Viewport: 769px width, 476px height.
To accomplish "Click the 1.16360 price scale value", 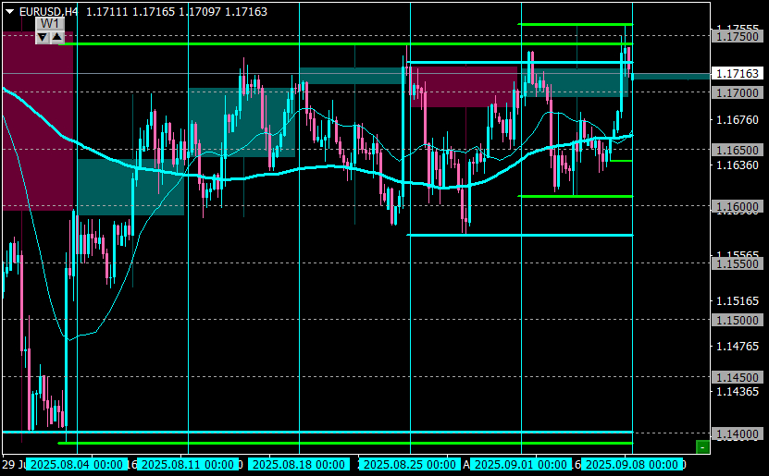I will [x=738, y=165].
